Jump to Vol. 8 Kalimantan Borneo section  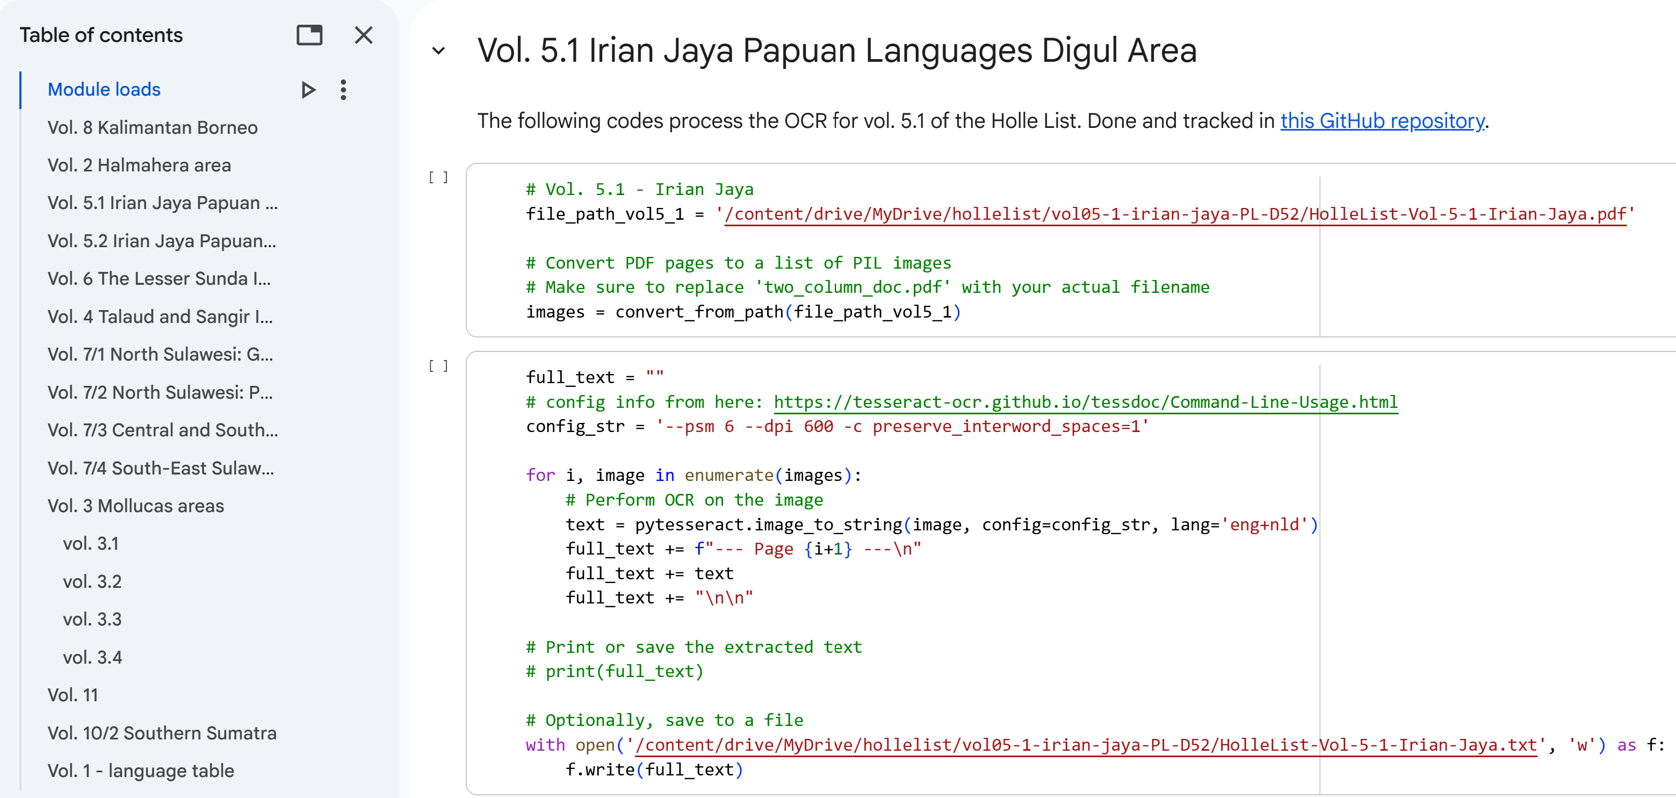(152, 127)
